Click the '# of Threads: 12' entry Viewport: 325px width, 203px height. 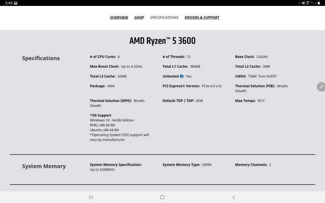[176, 57]
